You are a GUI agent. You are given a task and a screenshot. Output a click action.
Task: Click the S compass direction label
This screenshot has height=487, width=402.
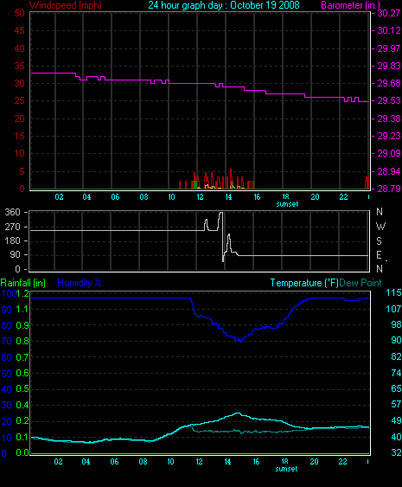click(x=379, y=240)
